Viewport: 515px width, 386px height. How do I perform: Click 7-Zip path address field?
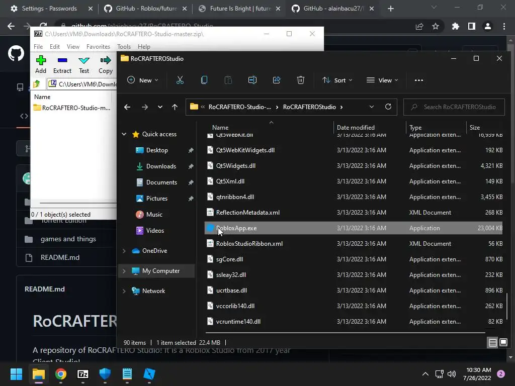click(x=82, y=84)
